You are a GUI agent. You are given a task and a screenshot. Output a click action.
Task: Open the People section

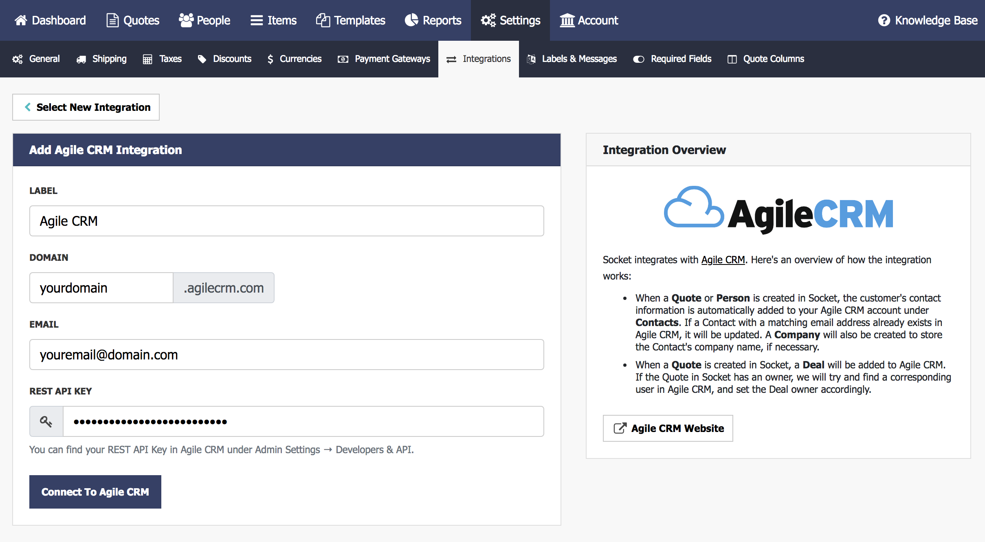click(x=204, y=20)
